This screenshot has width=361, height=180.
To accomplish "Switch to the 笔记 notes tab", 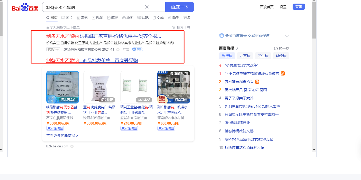I will (x=113, y=18).
